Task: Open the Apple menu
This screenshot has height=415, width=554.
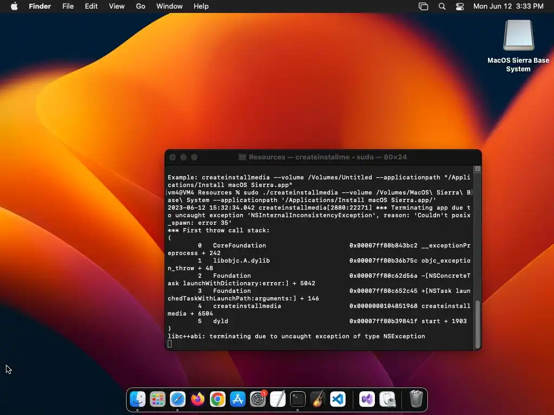Action: pos(14,6)
